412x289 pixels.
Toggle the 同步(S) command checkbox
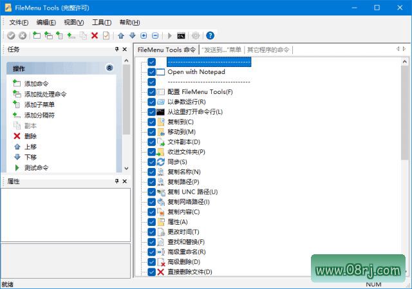tap(152, 162)
